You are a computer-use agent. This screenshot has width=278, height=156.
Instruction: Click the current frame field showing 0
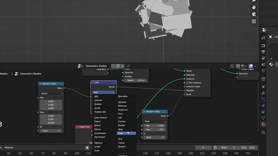point(203,147)
